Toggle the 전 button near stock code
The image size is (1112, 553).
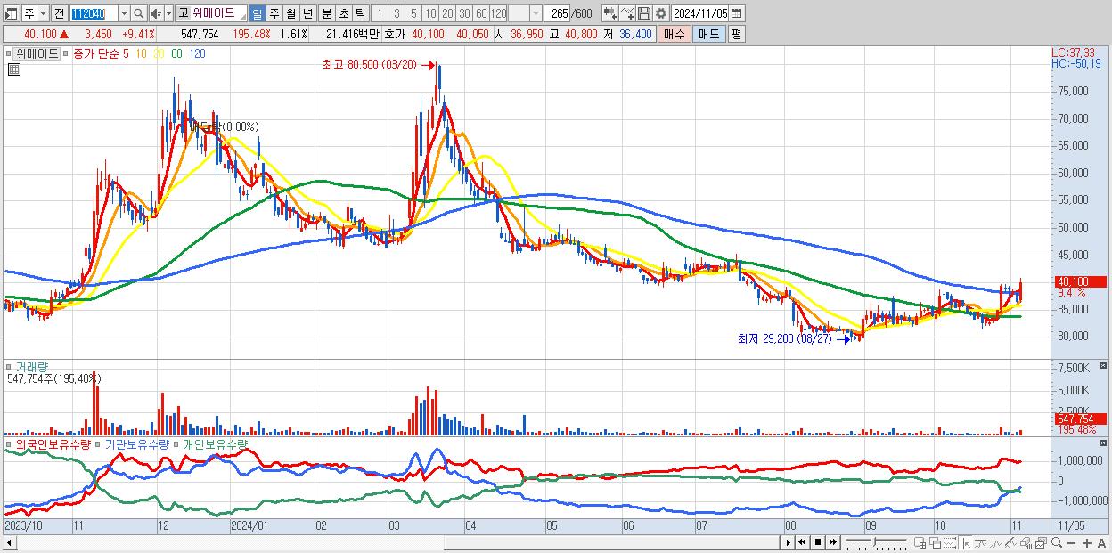59,13
